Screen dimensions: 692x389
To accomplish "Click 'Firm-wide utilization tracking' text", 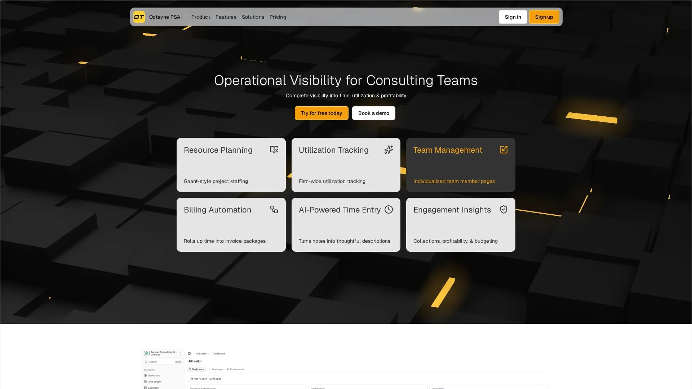I will coord(332,181).
